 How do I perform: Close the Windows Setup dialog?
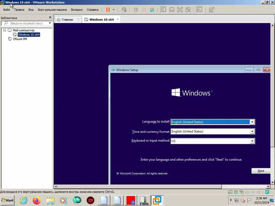coord(267,70)
